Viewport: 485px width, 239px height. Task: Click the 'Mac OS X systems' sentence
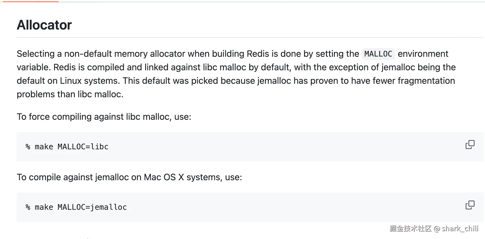coord(129,177)
